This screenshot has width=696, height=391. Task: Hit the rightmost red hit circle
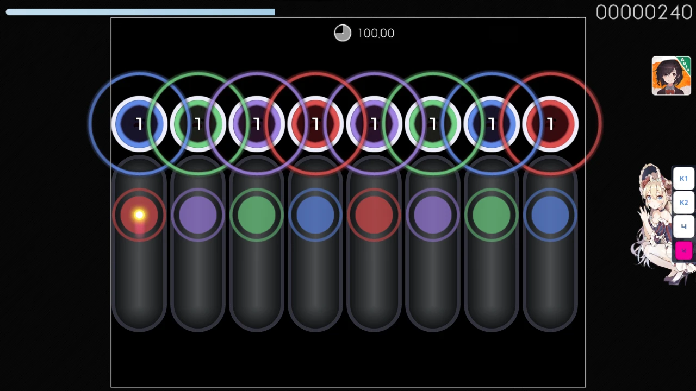tap(550, 124)
